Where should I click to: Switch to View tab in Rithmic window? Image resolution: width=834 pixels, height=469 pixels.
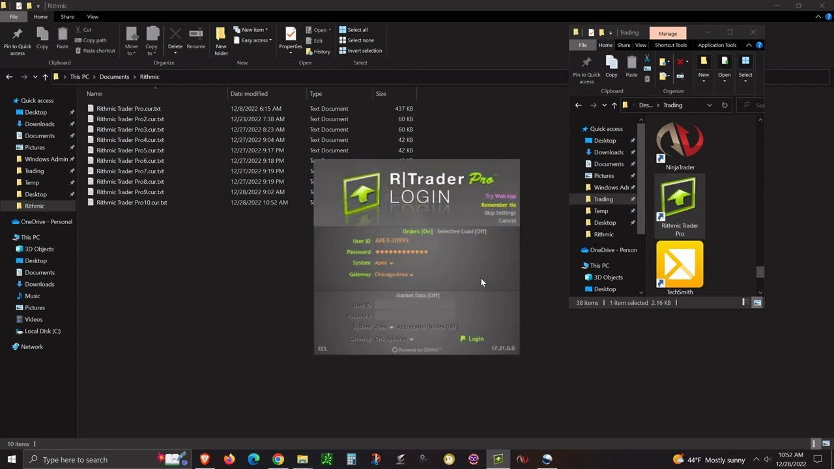pyautogui.click(x=93, y=17)
